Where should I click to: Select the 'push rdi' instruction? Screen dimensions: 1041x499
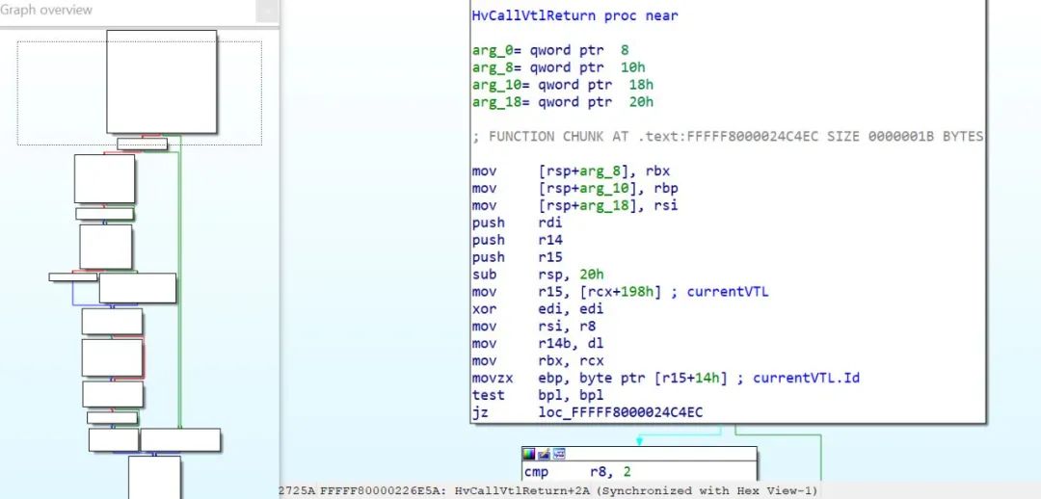point(518,223)
